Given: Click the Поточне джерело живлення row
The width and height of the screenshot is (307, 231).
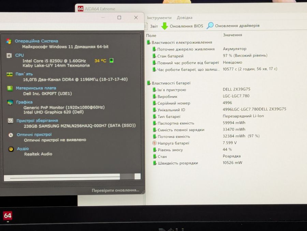Looking at the screenshot, I should pyautogui.click(x=199, y=49).
